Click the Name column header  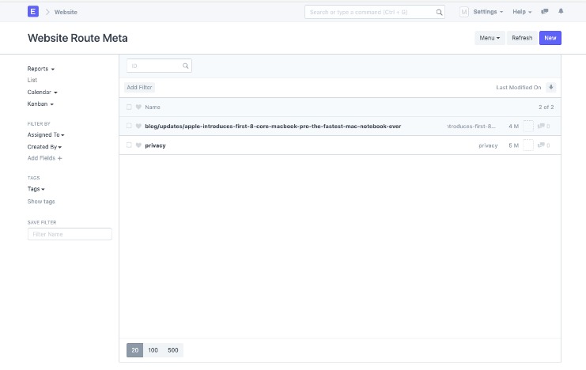pyautogui.click(x=153, y=108)
